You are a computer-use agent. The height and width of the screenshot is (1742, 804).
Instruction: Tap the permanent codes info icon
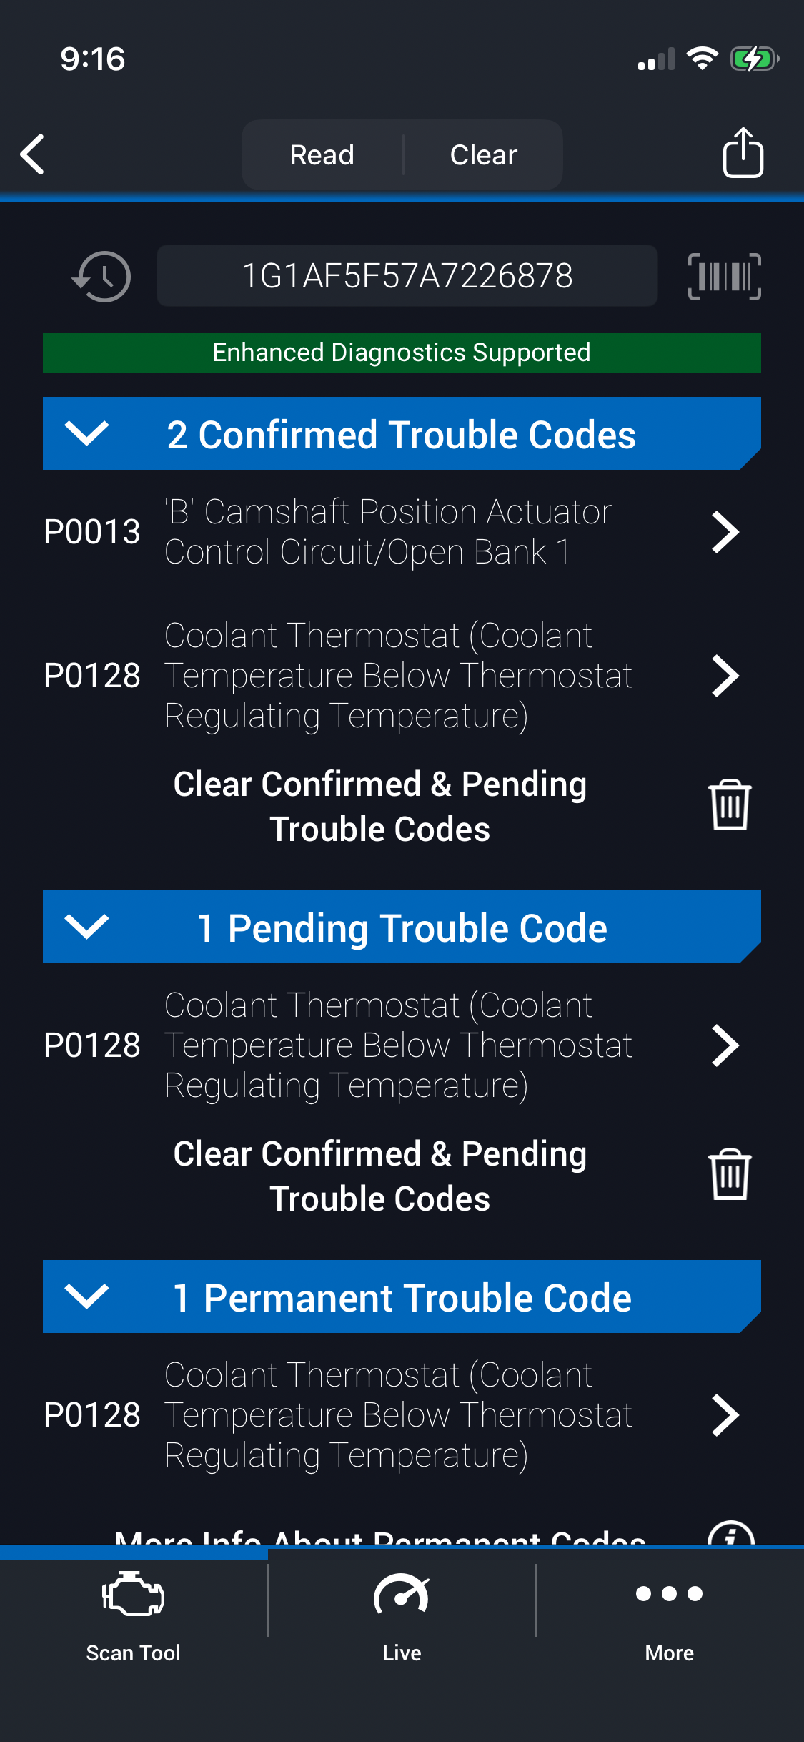coord(730,1533)
